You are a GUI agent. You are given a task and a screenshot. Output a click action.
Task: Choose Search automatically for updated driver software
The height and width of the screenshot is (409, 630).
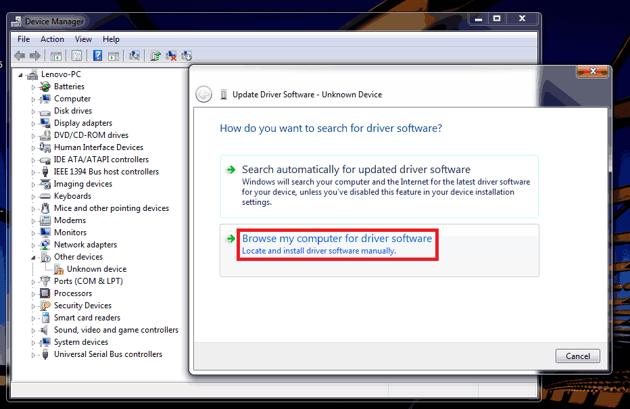(356, 170)
